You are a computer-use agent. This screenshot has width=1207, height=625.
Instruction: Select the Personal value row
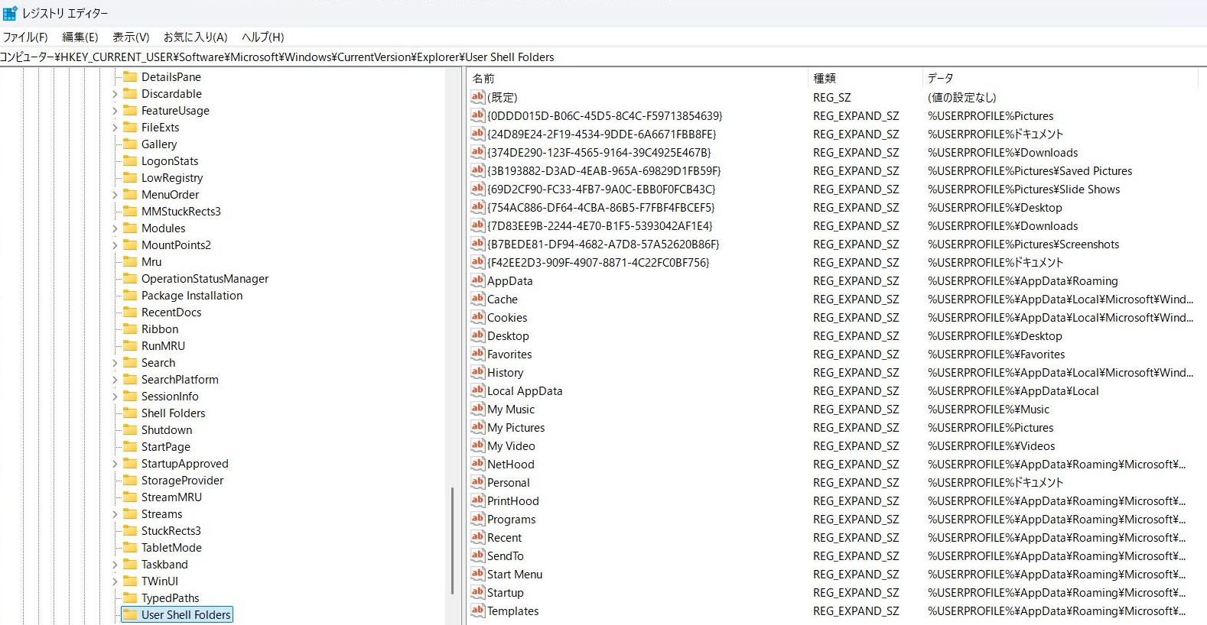509,482
